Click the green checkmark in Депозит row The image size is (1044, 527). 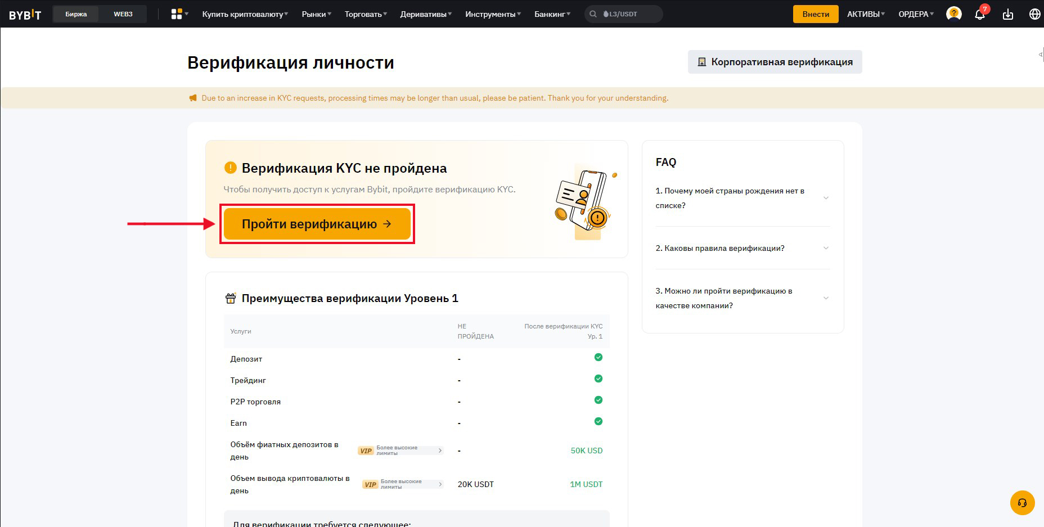(x=598, y=357)
